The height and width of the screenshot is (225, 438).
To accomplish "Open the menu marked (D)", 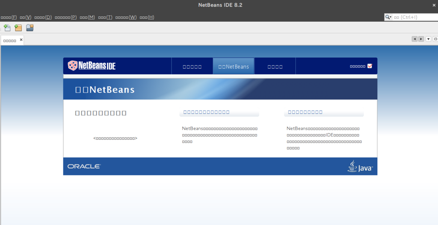I will [43, 17].
